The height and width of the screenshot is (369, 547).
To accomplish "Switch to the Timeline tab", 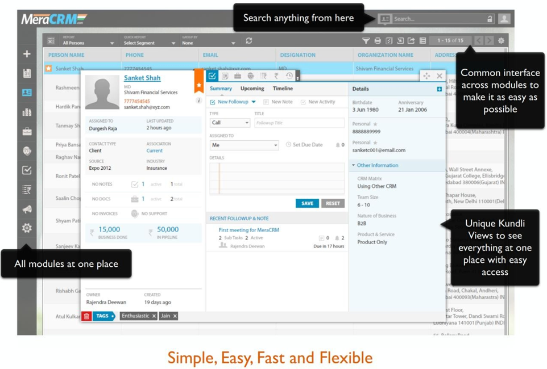I will [x=283, y=89].
